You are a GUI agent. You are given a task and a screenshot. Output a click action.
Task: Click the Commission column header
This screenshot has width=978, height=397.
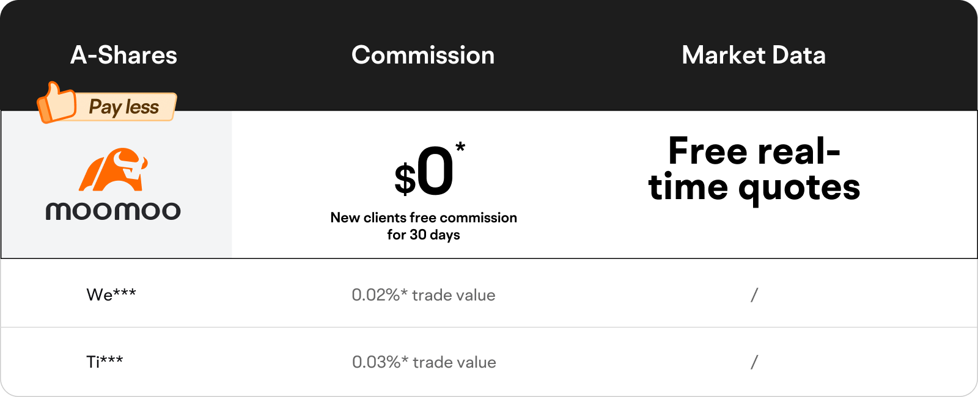click(x=423, y=56)
